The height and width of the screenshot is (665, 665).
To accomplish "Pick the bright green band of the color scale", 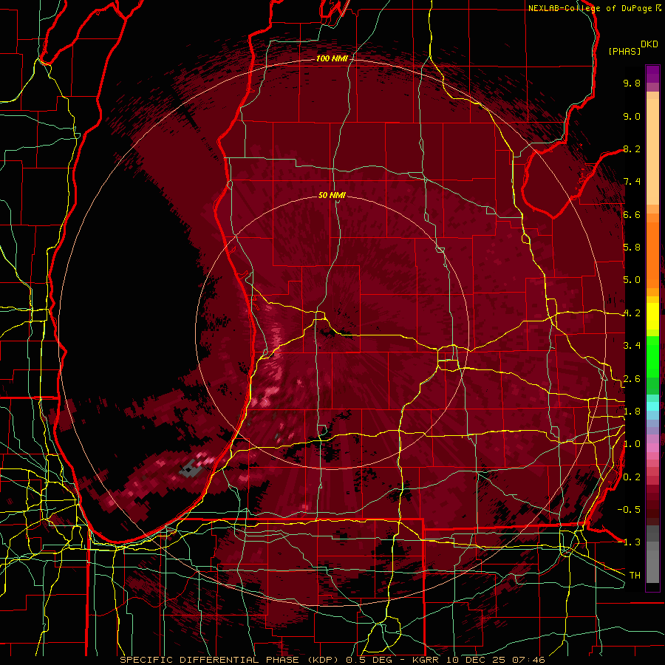I will pos(652,356).
